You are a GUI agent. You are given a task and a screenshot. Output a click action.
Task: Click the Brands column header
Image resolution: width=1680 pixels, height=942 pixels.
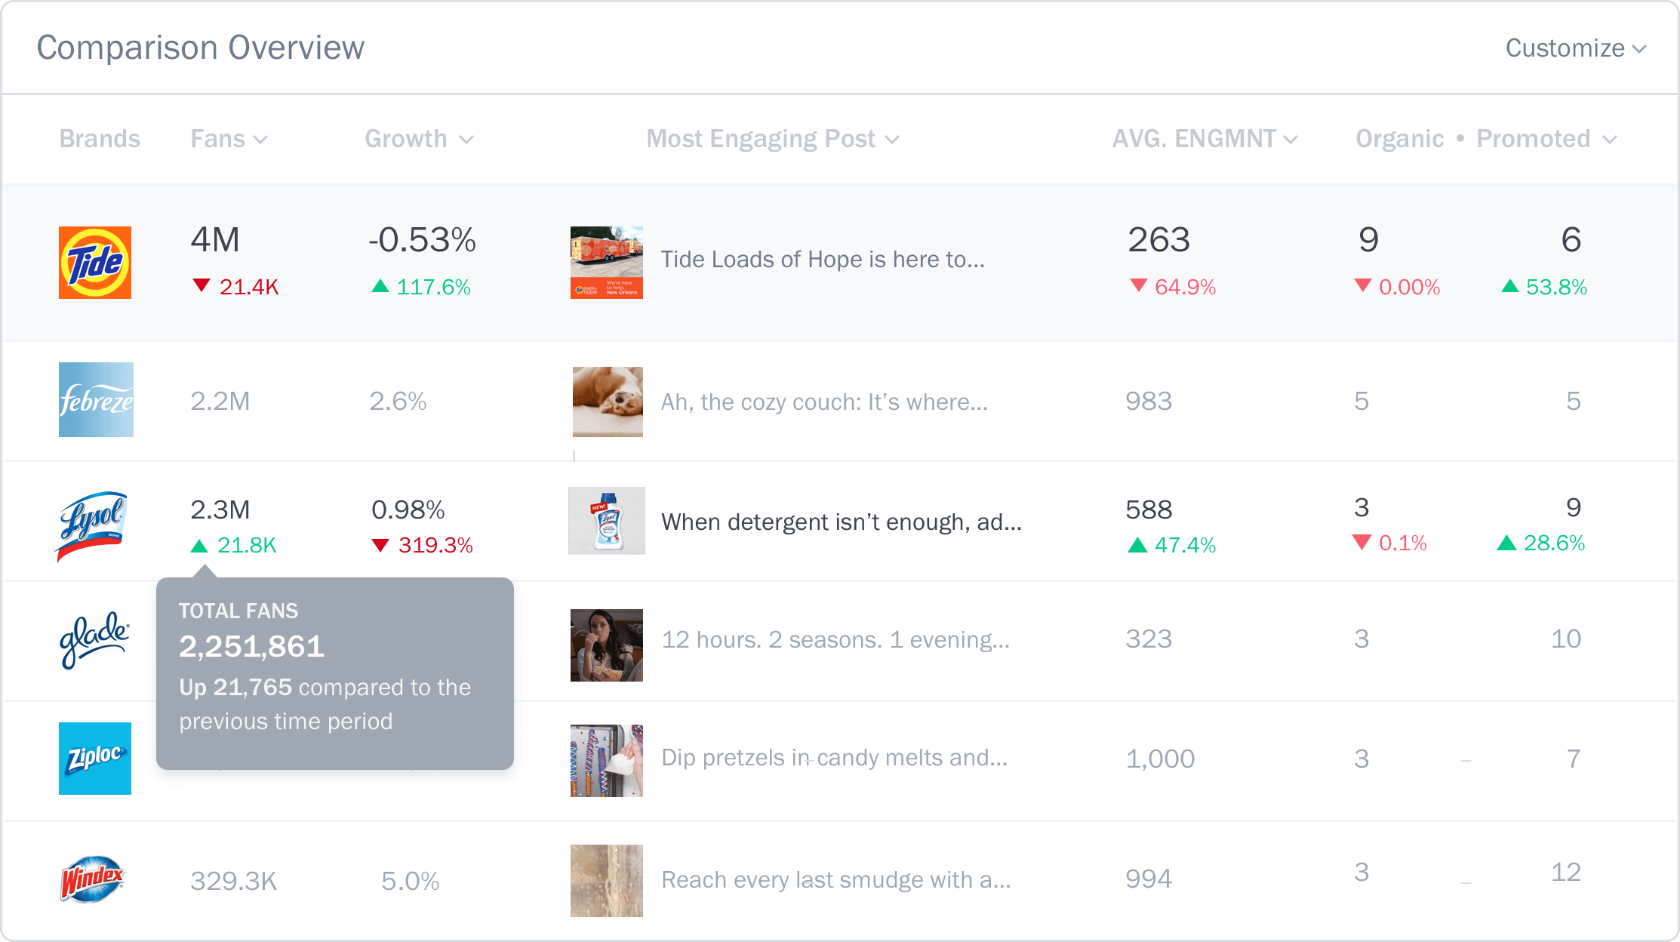(x=100, y=140)
